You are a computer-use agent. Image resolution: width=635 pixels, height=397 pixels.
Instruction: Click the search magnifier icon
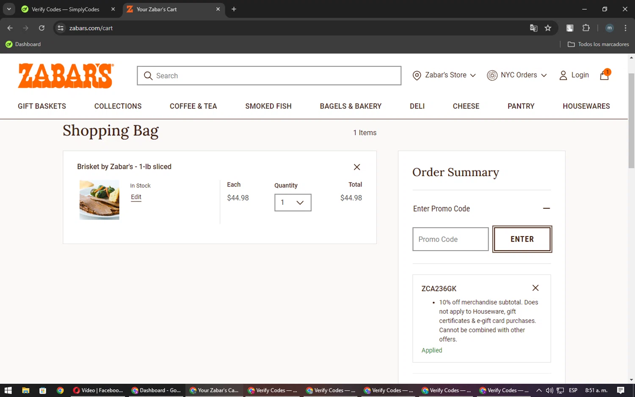148,76
